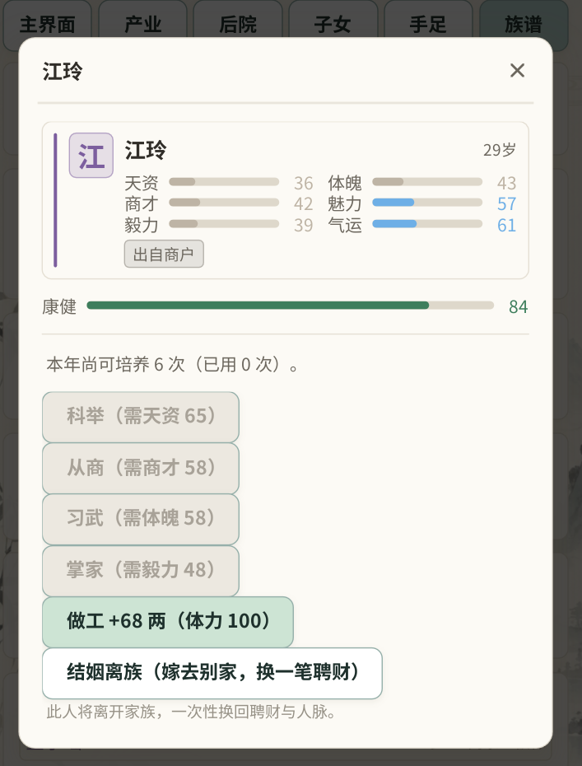This screenshot has width=582, height=766.
Task: Go to the 后院 tab
Action: 238,25
